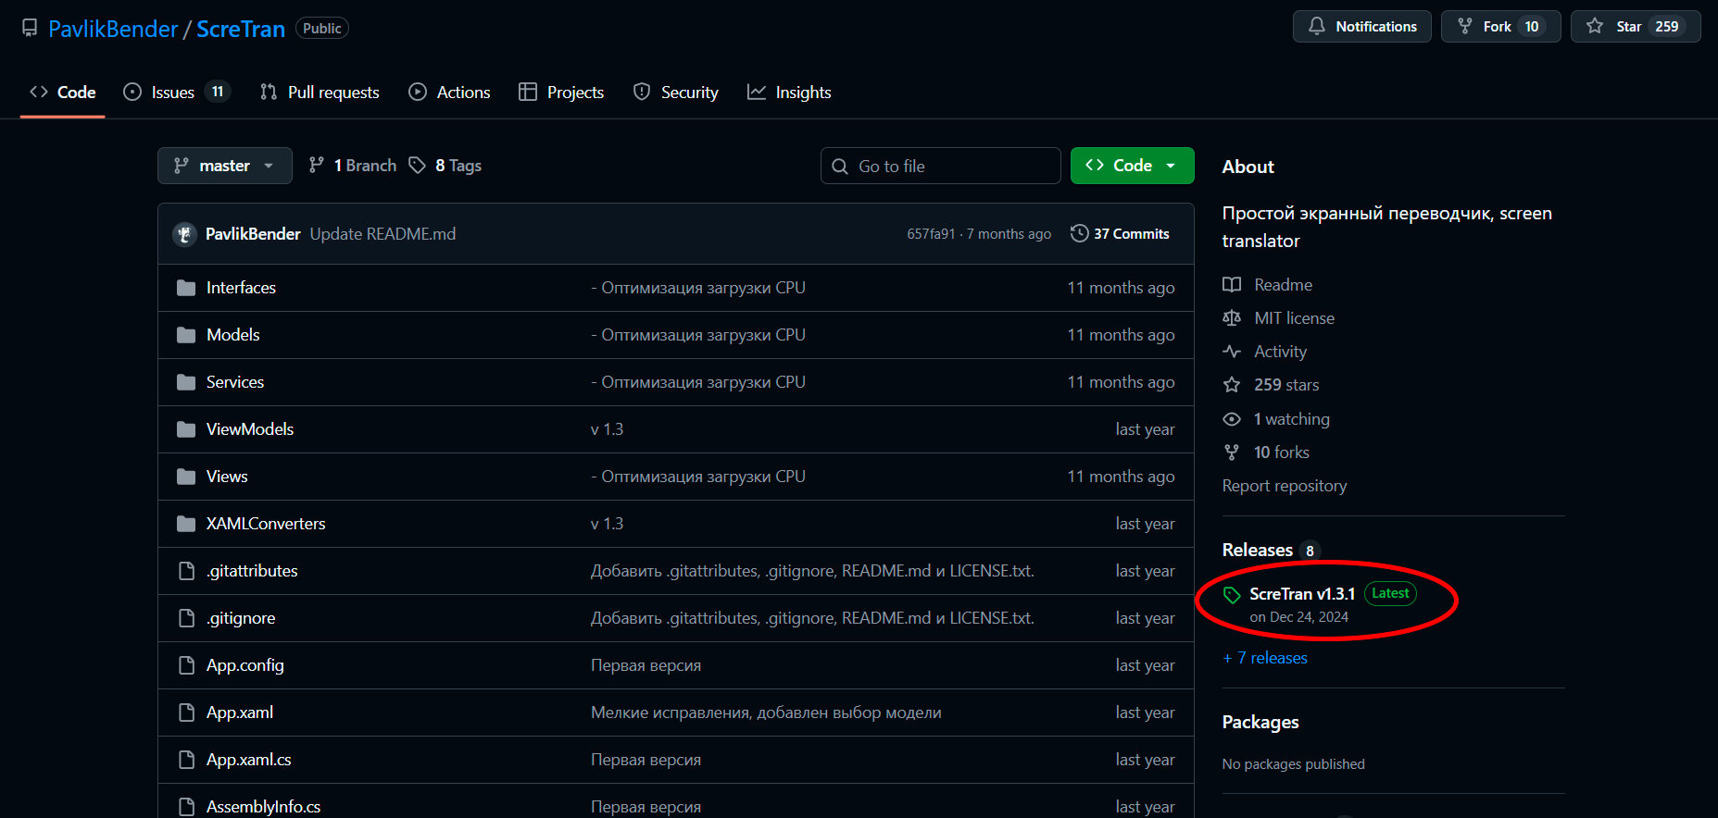Click the + 7 releases link
The image size is (1718, 818).
tap(1266, 658)
